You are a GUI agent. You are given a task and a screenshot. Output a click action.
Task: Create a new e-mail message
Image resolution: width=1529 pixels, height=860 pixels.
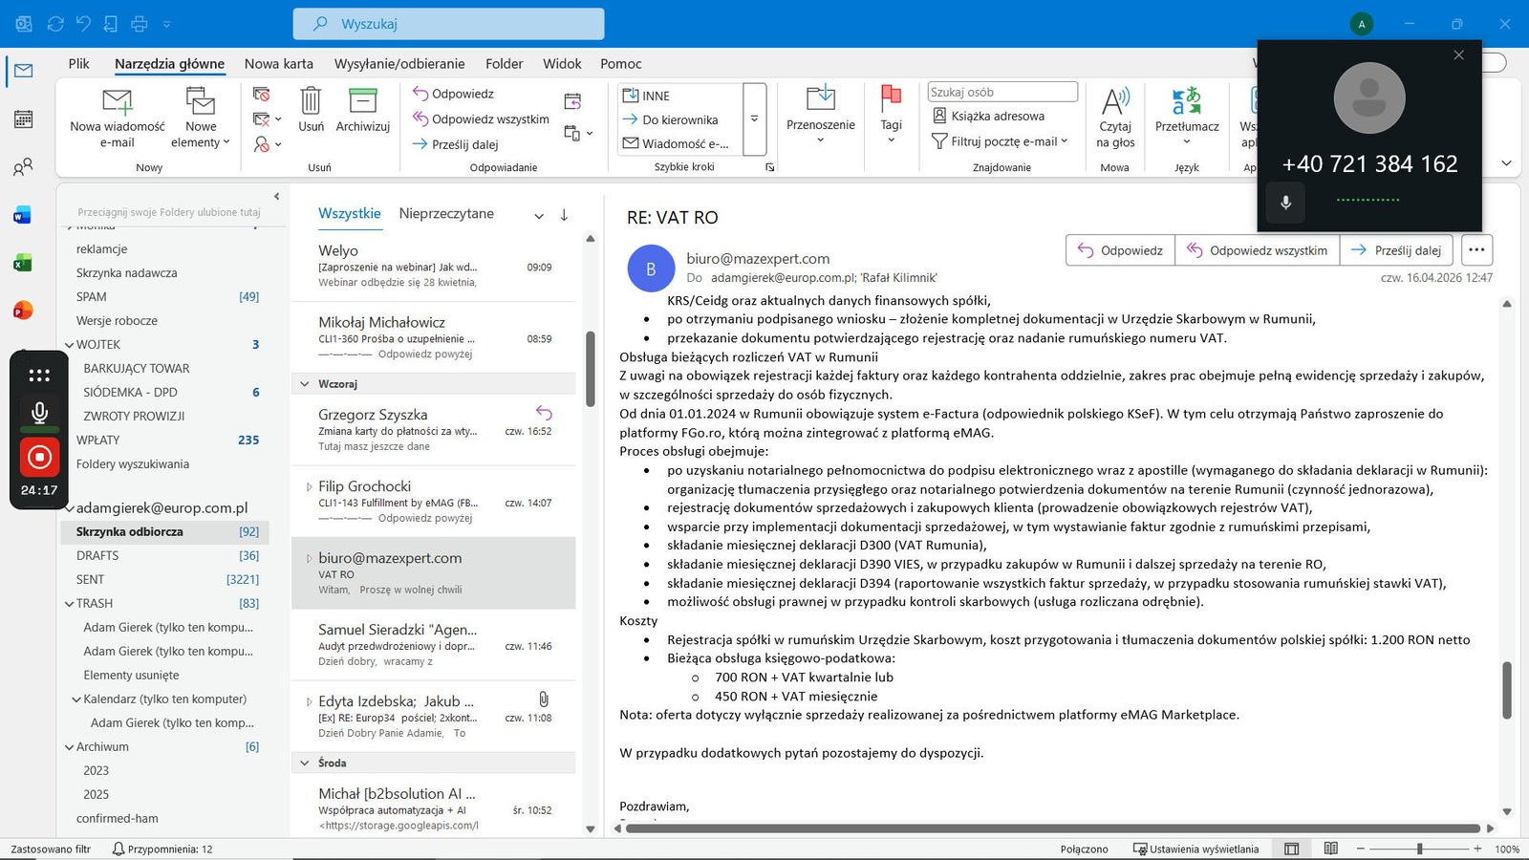point(117,117)
